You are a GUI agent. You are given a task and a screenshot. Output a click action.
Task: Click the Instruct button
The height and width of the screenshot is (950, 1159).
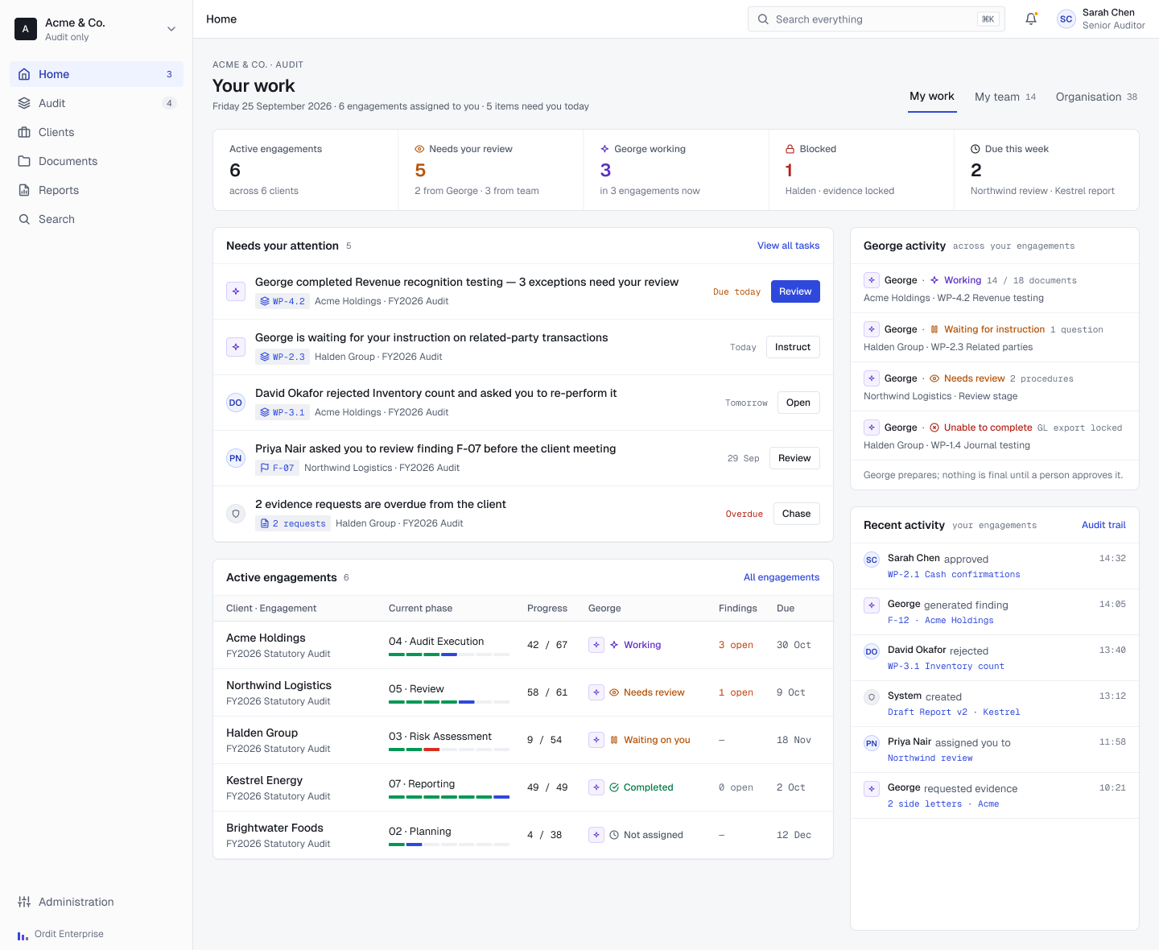point(793,347)
